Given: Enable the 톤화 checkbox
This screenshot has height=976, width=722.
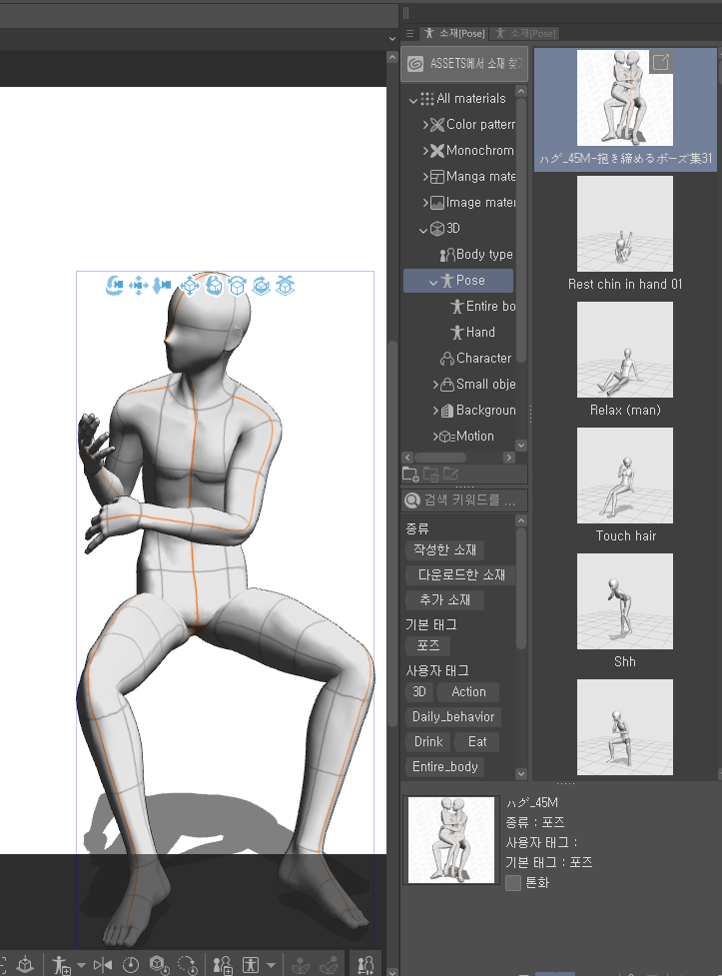Looking at the screenshot, I should click(x=513, y=883).
